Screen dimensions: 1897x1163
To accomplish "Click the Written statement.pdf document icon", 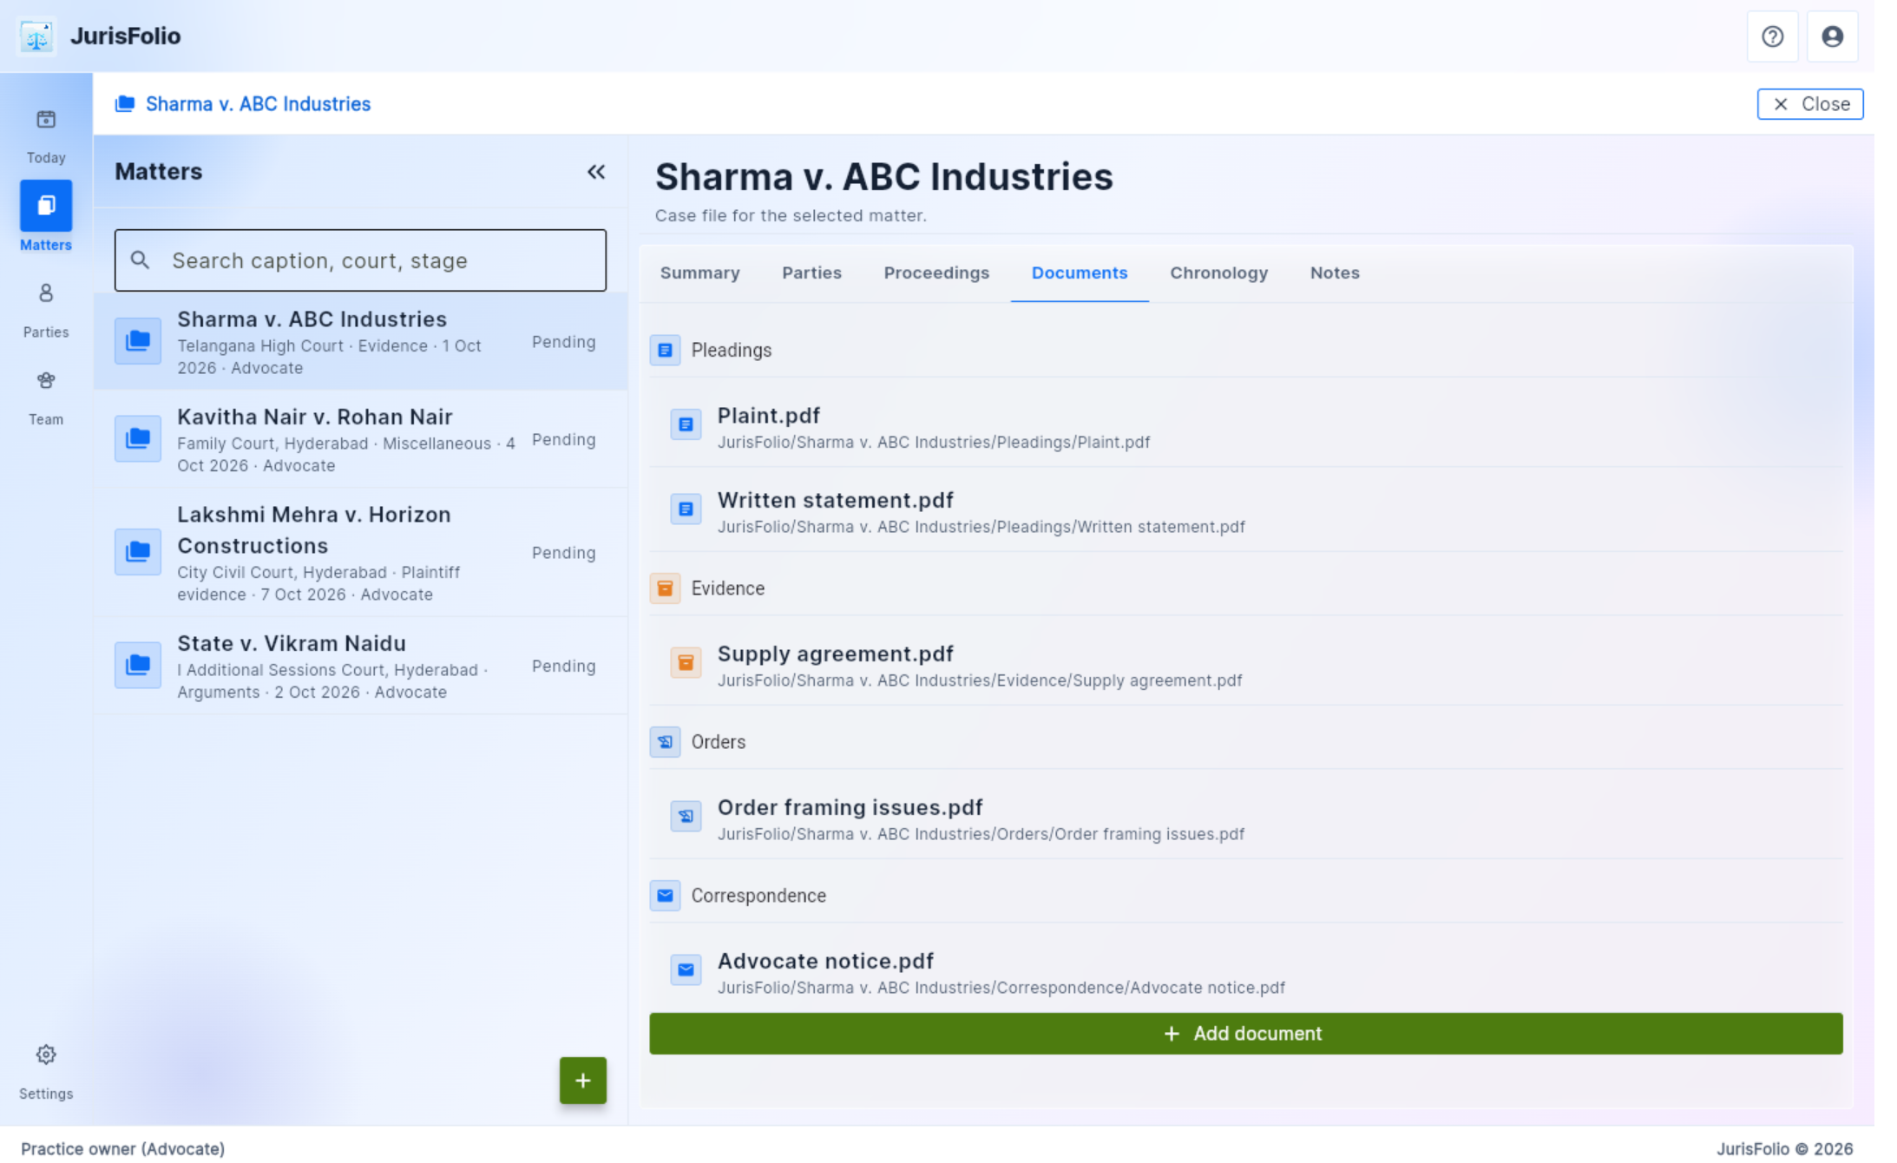I will [686, 509].
